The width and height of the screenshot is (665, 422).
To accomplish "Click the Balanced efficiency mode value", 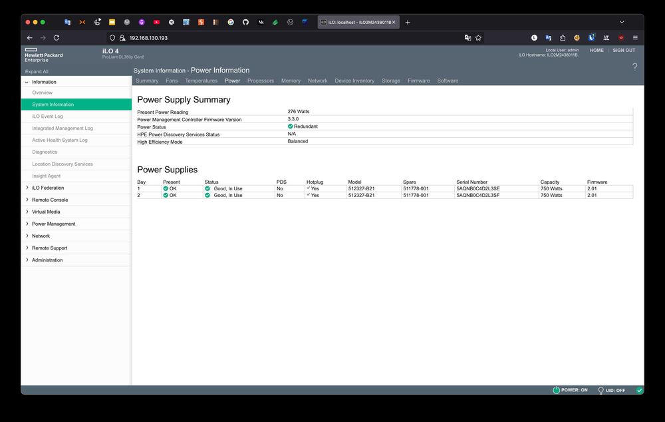I will [298, 141].
